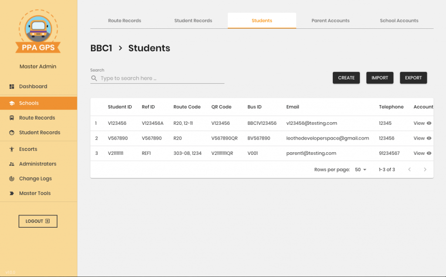The height and width of the screenshot is (277, 446).
Task: Click the PPA GPS bus logo
Action: click(38, 31)
